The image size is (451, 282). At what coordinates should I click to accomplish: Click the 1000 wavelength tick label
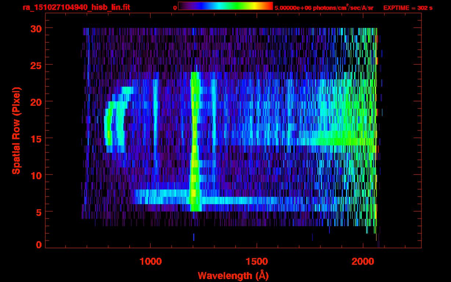(x=150, y=261)
